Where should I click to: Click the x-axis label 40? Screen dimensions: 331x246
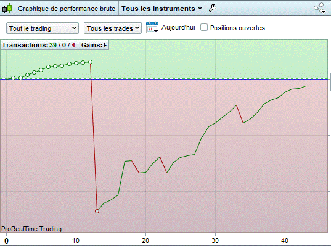(x=285, y=240)
